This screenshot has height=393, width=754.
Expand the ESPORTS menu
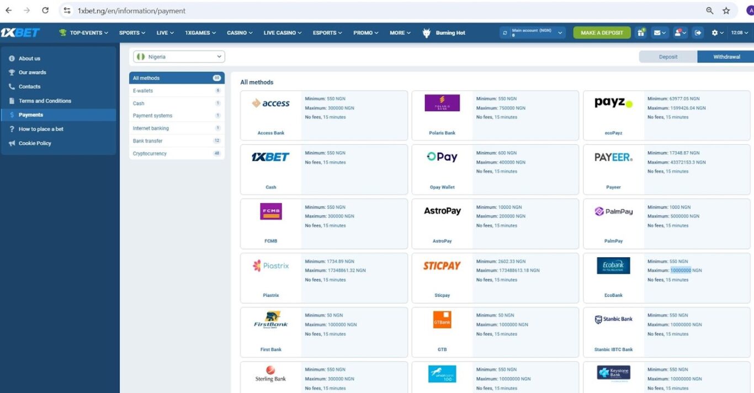[327, 33]
